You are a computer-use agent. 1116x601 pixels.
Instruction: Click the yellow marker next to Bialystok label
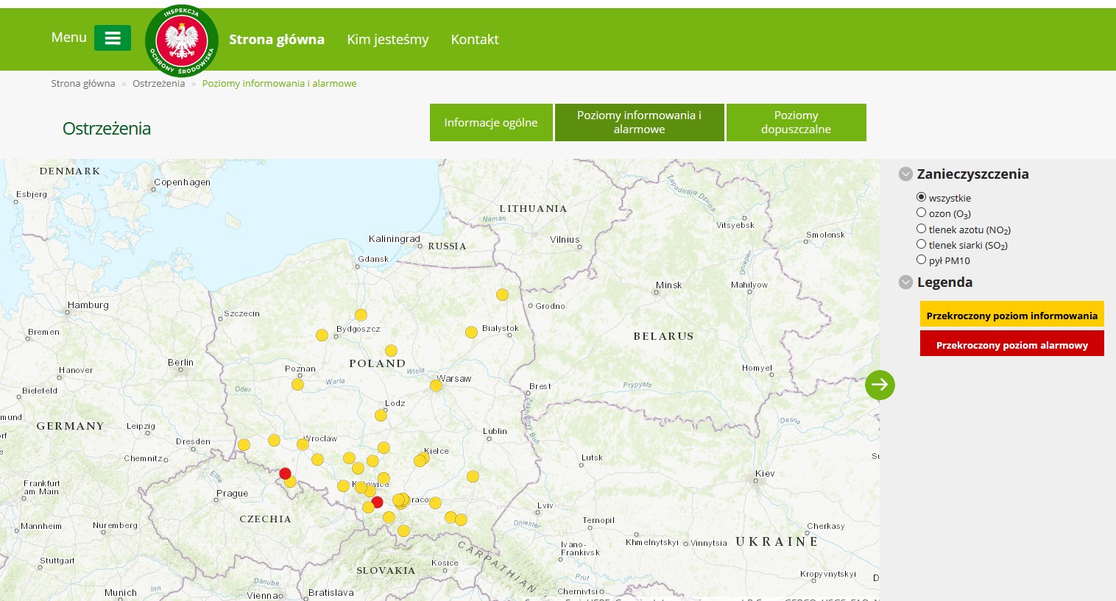pyautogui.click(x=471, y=332)
